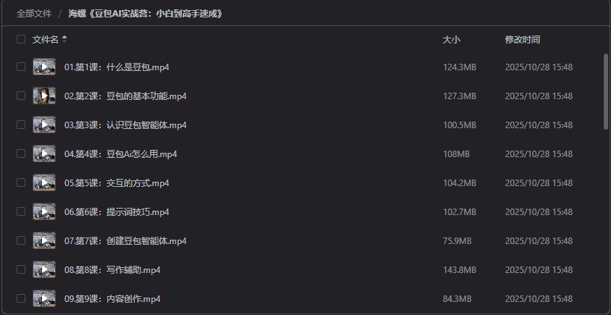Toggle the select-all checkbox in header

click(x=21, y=40)
